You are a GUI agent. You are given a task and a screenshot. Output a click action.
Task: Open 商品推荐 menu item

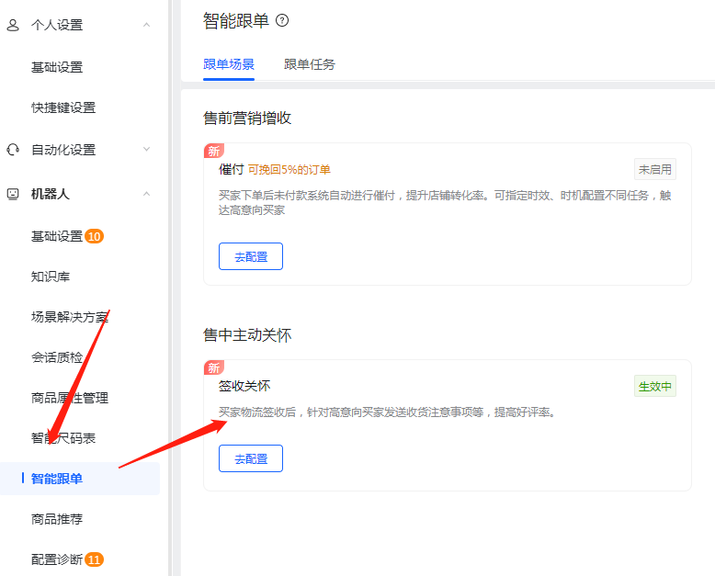pyautogui.click(x=57, y=519)
